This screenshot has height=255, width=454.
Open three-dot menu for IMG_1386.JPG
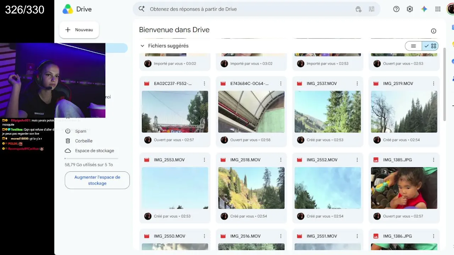tap(433, 236)
